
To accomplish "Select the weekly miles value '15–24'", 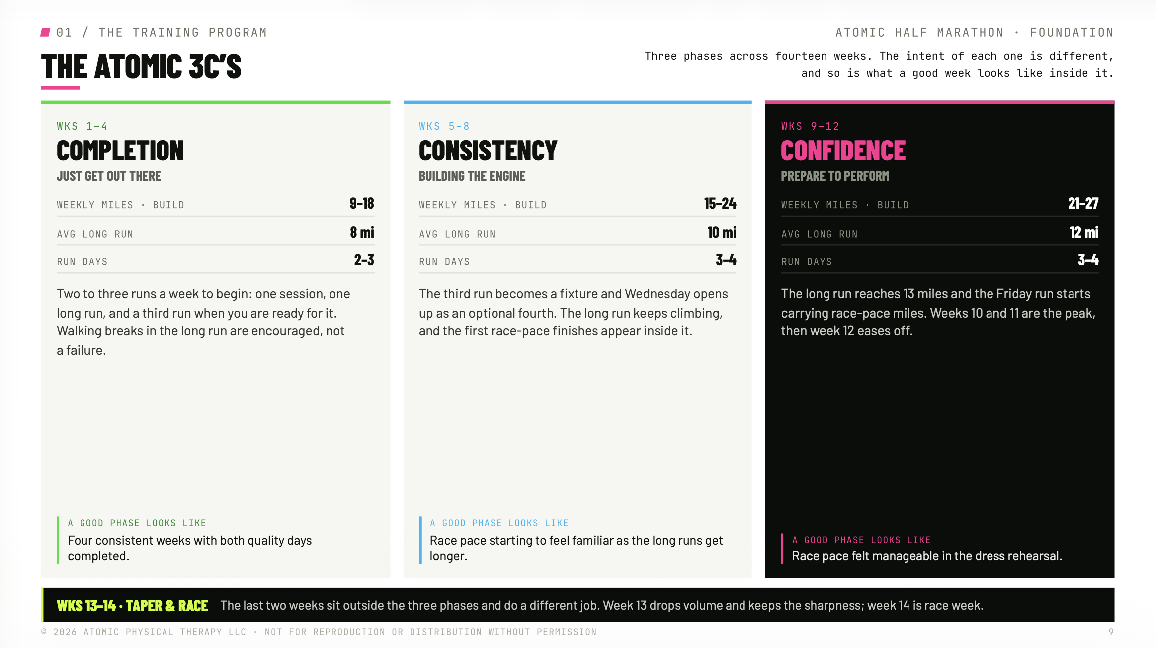I will [x=720, y=203].
